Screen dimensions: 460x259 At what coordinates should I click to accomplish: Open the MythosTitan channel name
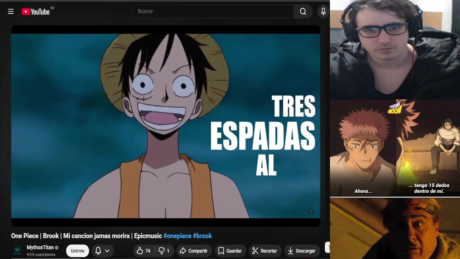tap(40, 247)
